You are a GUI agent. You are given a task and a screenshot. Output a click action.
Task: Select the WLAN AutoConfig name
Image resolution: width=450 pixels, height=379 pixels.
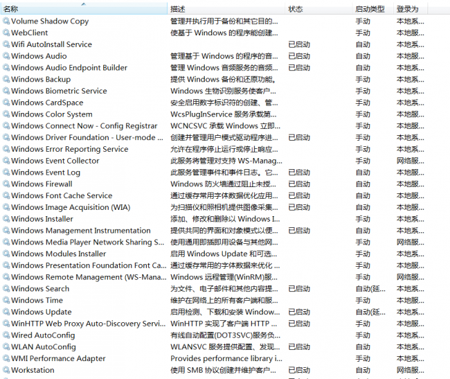[x=44, y=347]
